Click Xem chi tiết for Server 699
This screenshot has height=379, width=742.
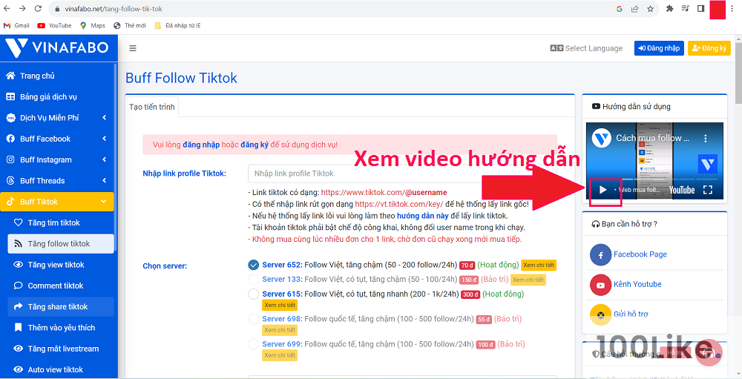[280, 355]
